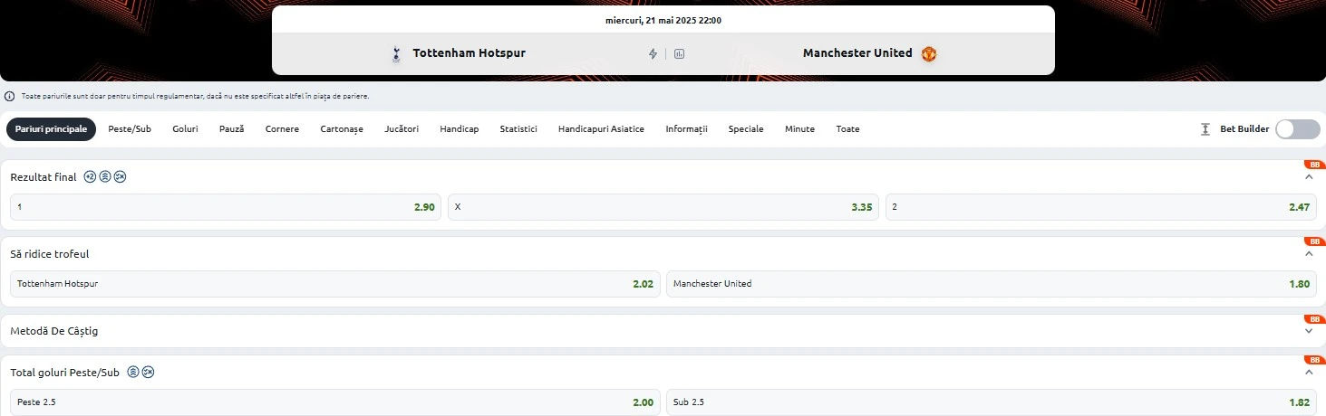Click the BB badge on Rezultat final section
The image size is (1326, 416).
click(1314, 165)
